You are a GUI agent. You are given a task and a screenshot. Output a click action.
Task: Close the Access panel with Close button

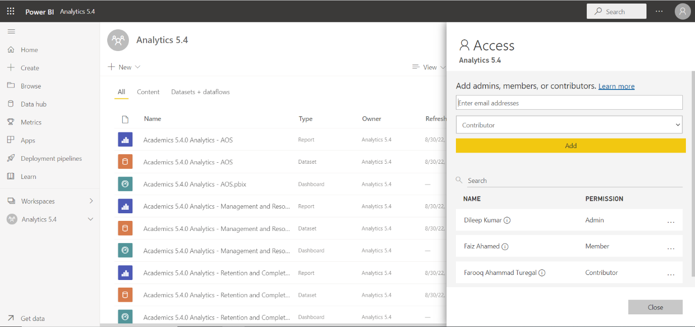coord(655,307)
